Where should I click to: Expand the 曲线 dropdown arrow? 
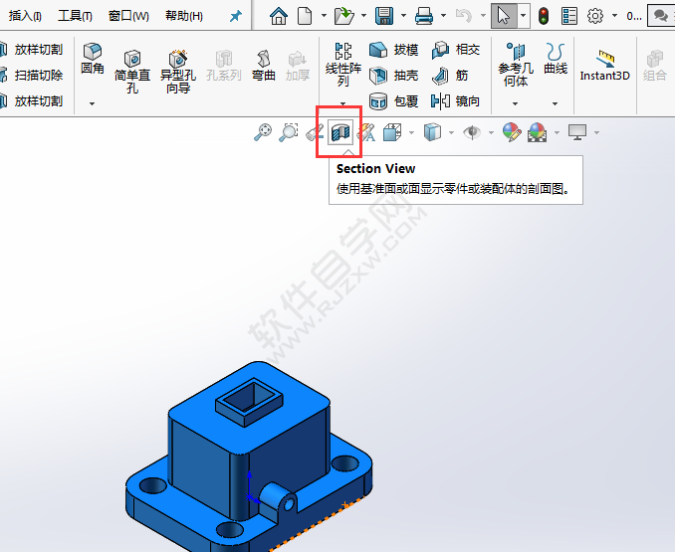[555, 103]
